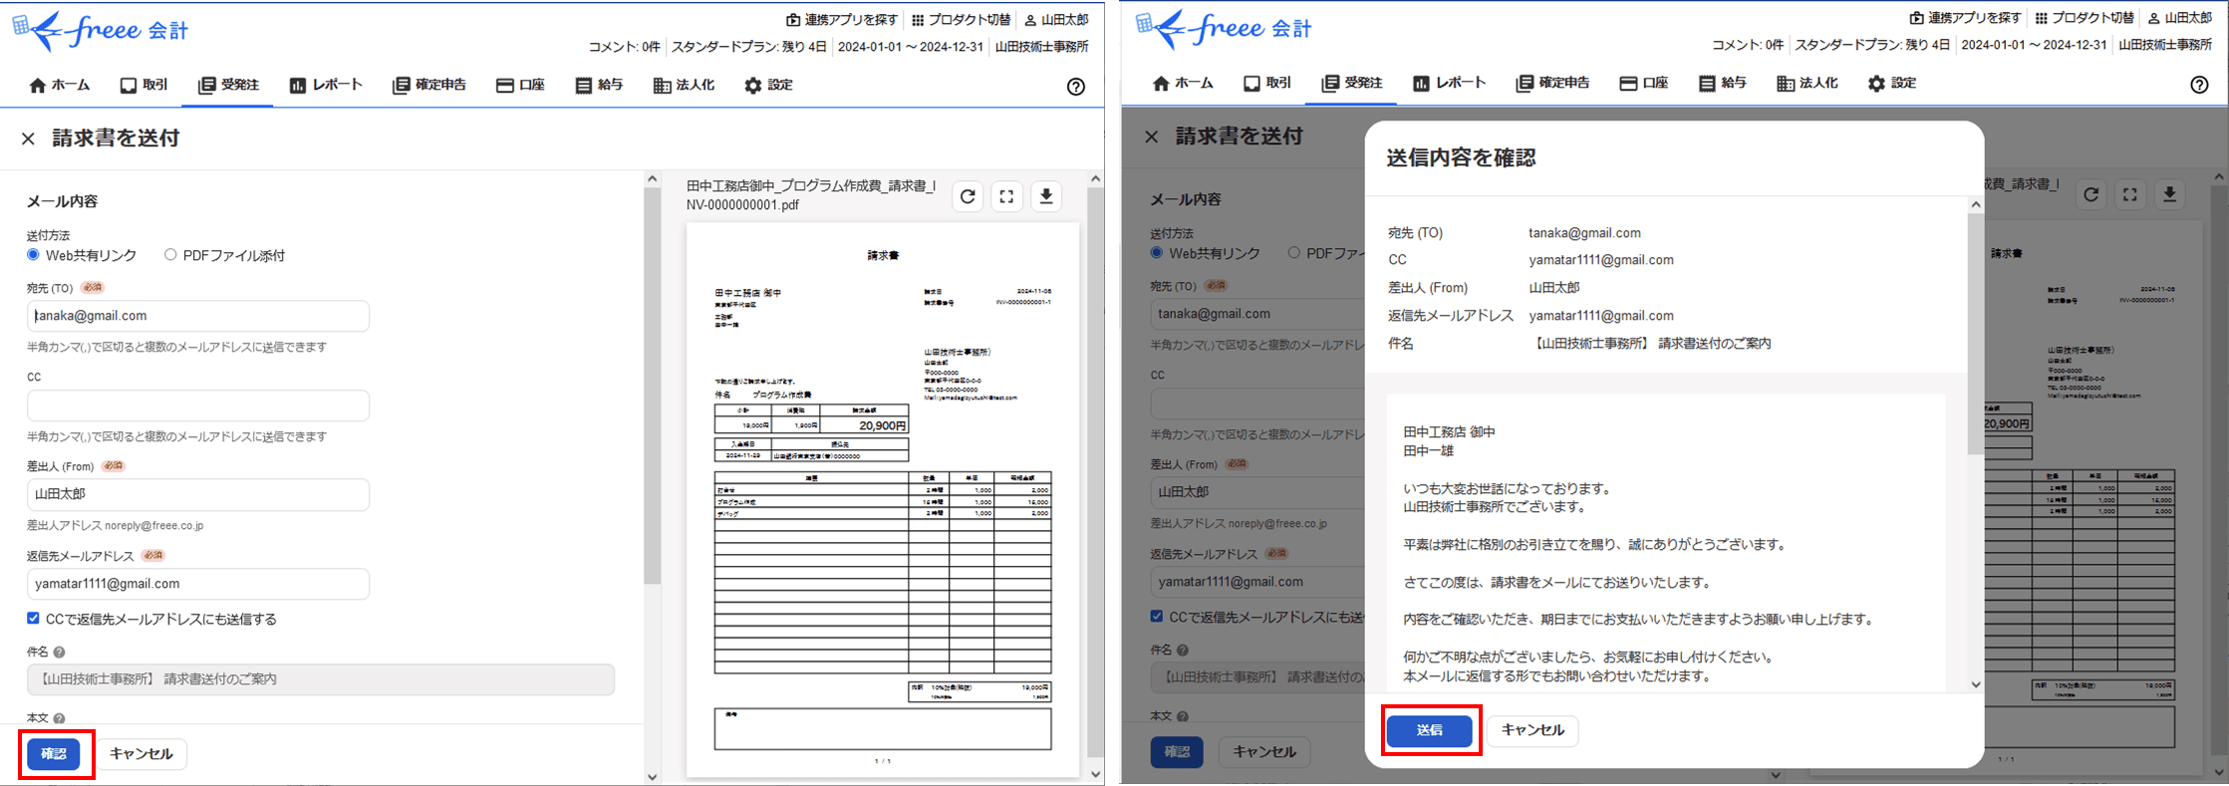
Task: Open fullscreen PDF preview in left window
Action: click(1007, 196)
